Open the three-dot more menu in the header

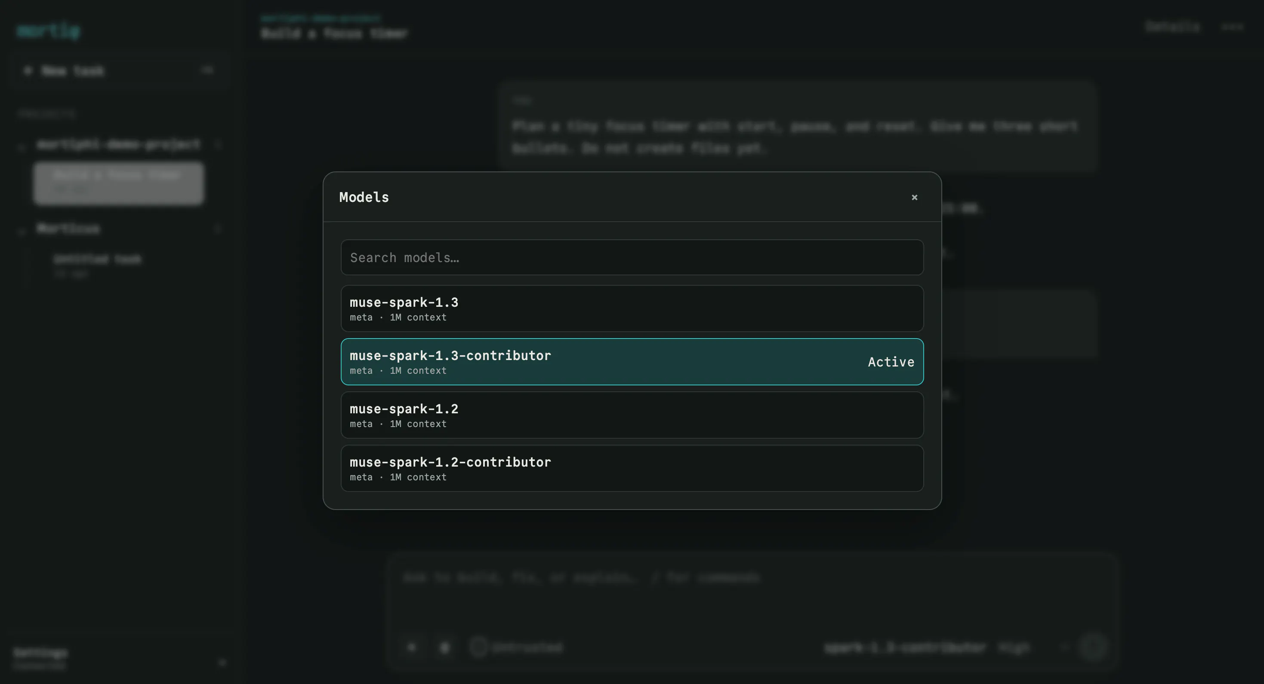coord(1232,27)
